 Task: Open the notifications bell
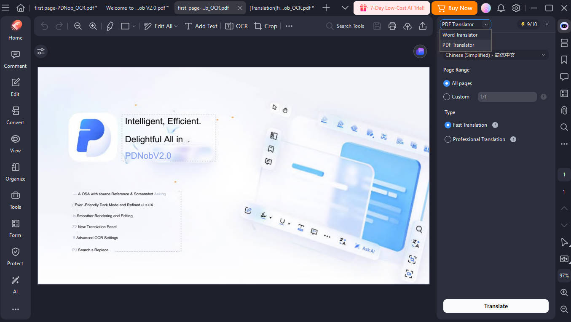501,8
